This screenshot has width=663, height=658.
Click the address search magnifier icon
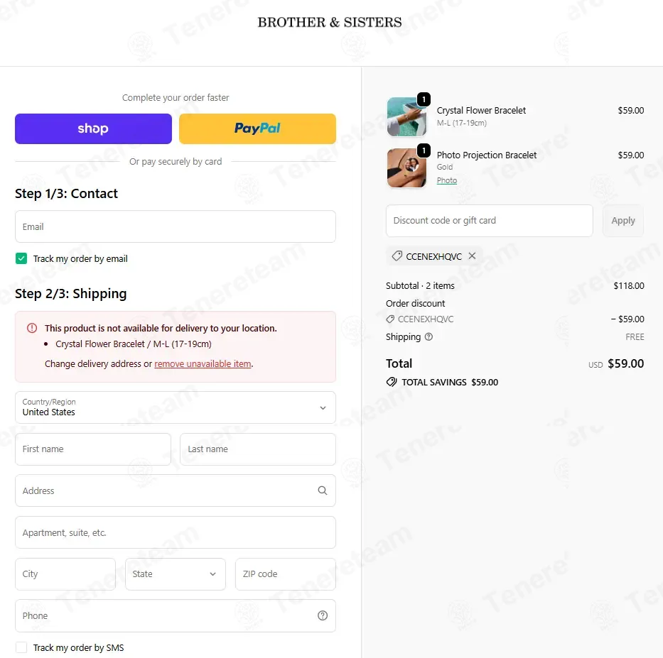click(322, 490)
